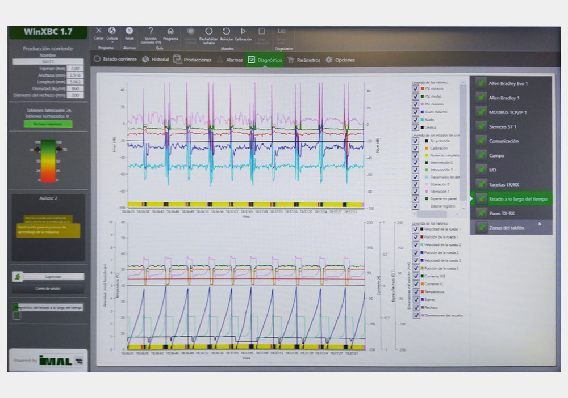The width and height of the screenshot is (568, 398).
Task: Click the Estado a lo largo del tiempo icon
Action: (481, 199)
